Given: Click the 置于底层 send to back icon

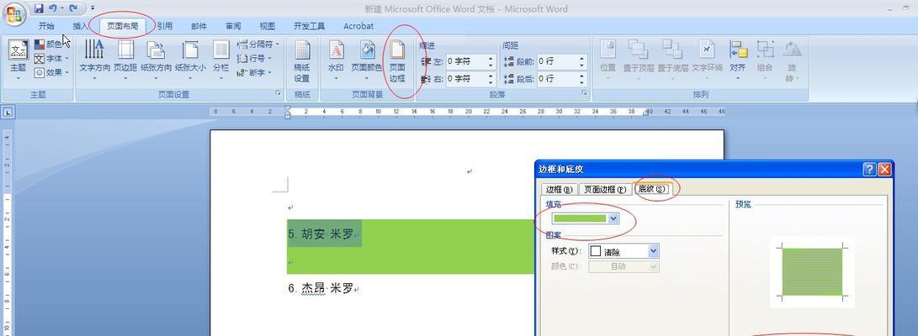Looking at the screenshot, I should pyautogui.click(x=672, y=49).
